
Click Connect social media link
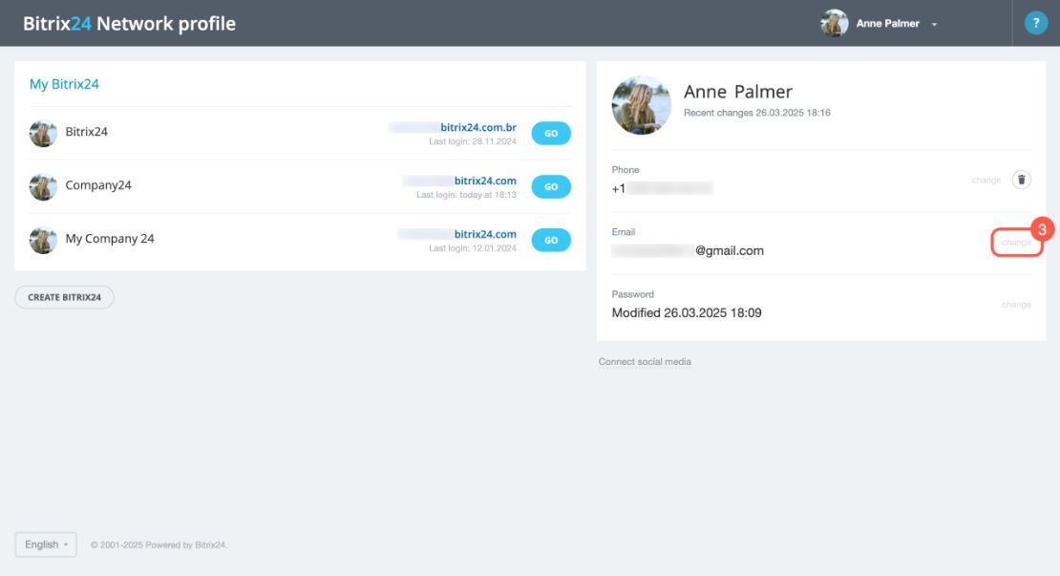coord(645,362)
